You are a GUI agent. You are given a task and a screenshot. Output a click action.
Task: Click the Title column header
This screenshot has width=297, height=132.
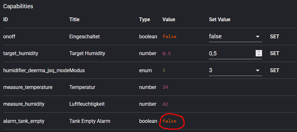point(74,20)
